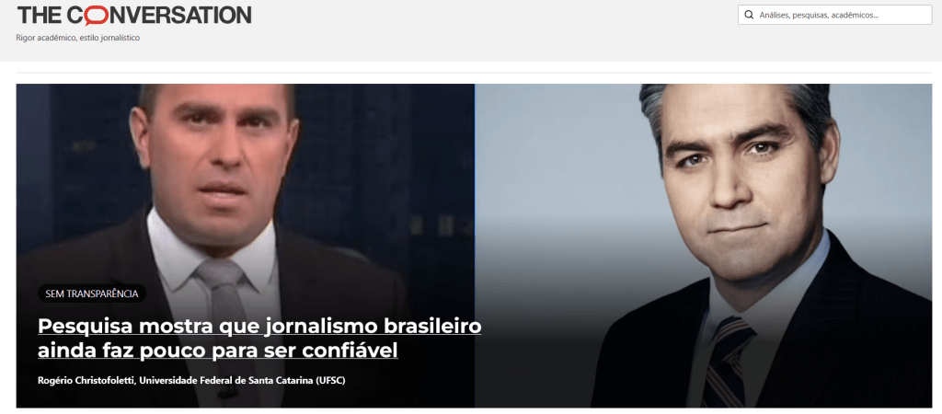Click "Universidade Federal de Santa Catarina (UFSC)" text
Viewport: 942px width, 414px height.
[x=243, y=380]
